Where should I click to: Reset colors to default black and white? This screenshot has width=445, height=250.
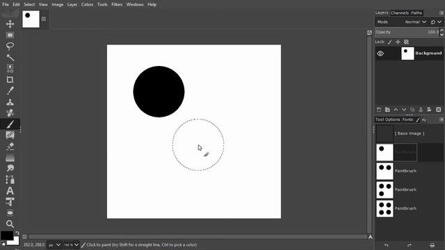3,243
